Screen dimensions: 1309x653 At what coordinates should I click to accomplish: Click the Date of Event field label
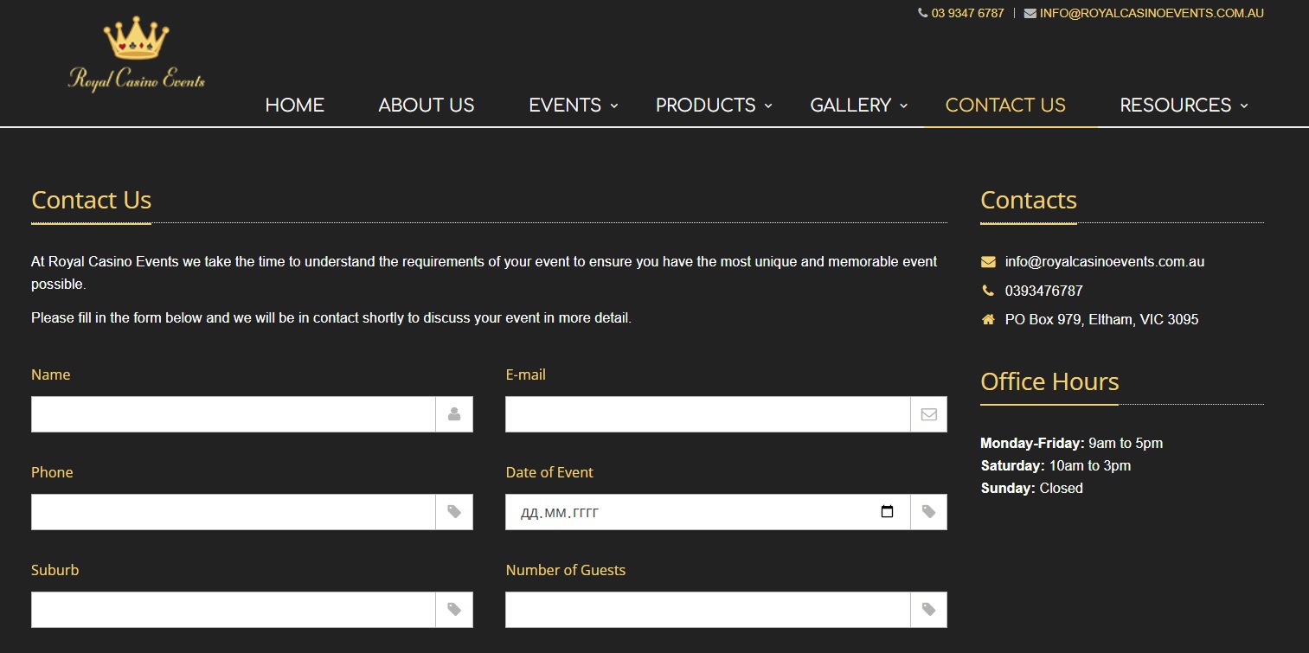pos(549,472)
